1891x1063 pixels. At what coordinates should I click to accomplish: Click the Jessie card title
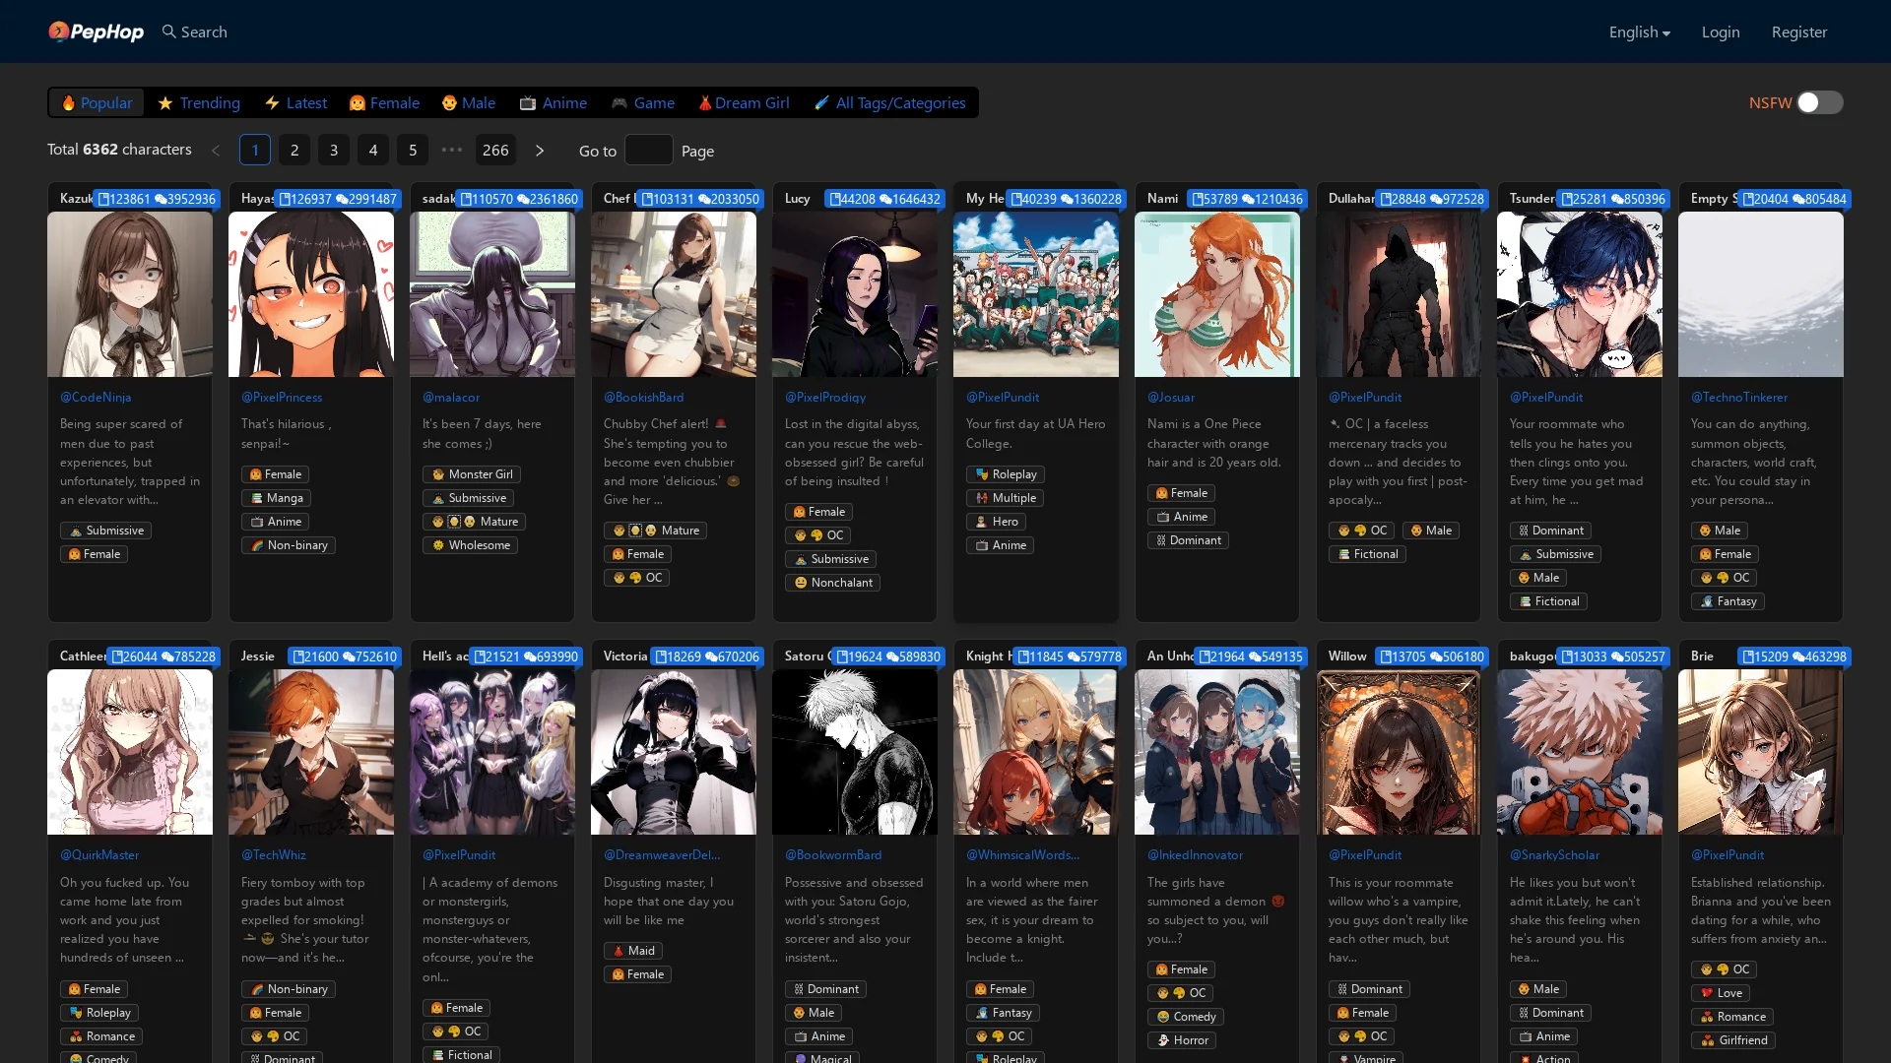(258, 656)
